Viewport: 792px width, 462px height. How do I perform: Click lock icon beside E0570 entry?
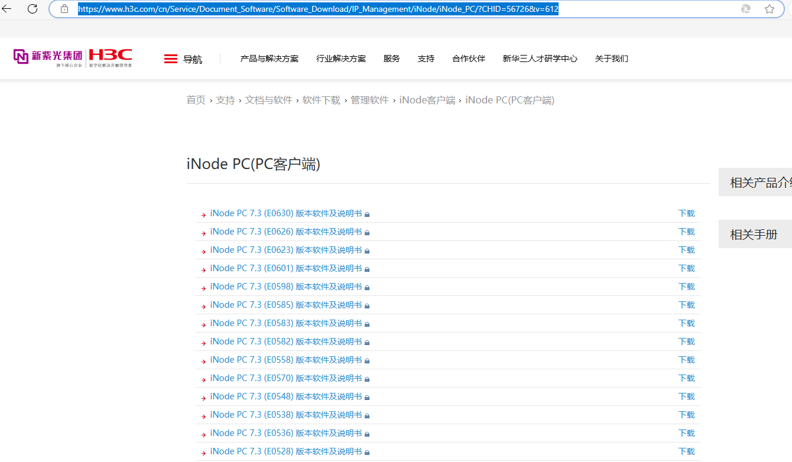367,379
